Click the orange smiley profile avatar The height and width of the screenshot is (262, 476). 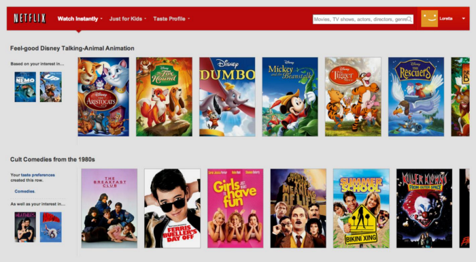[x=429, y=18]
